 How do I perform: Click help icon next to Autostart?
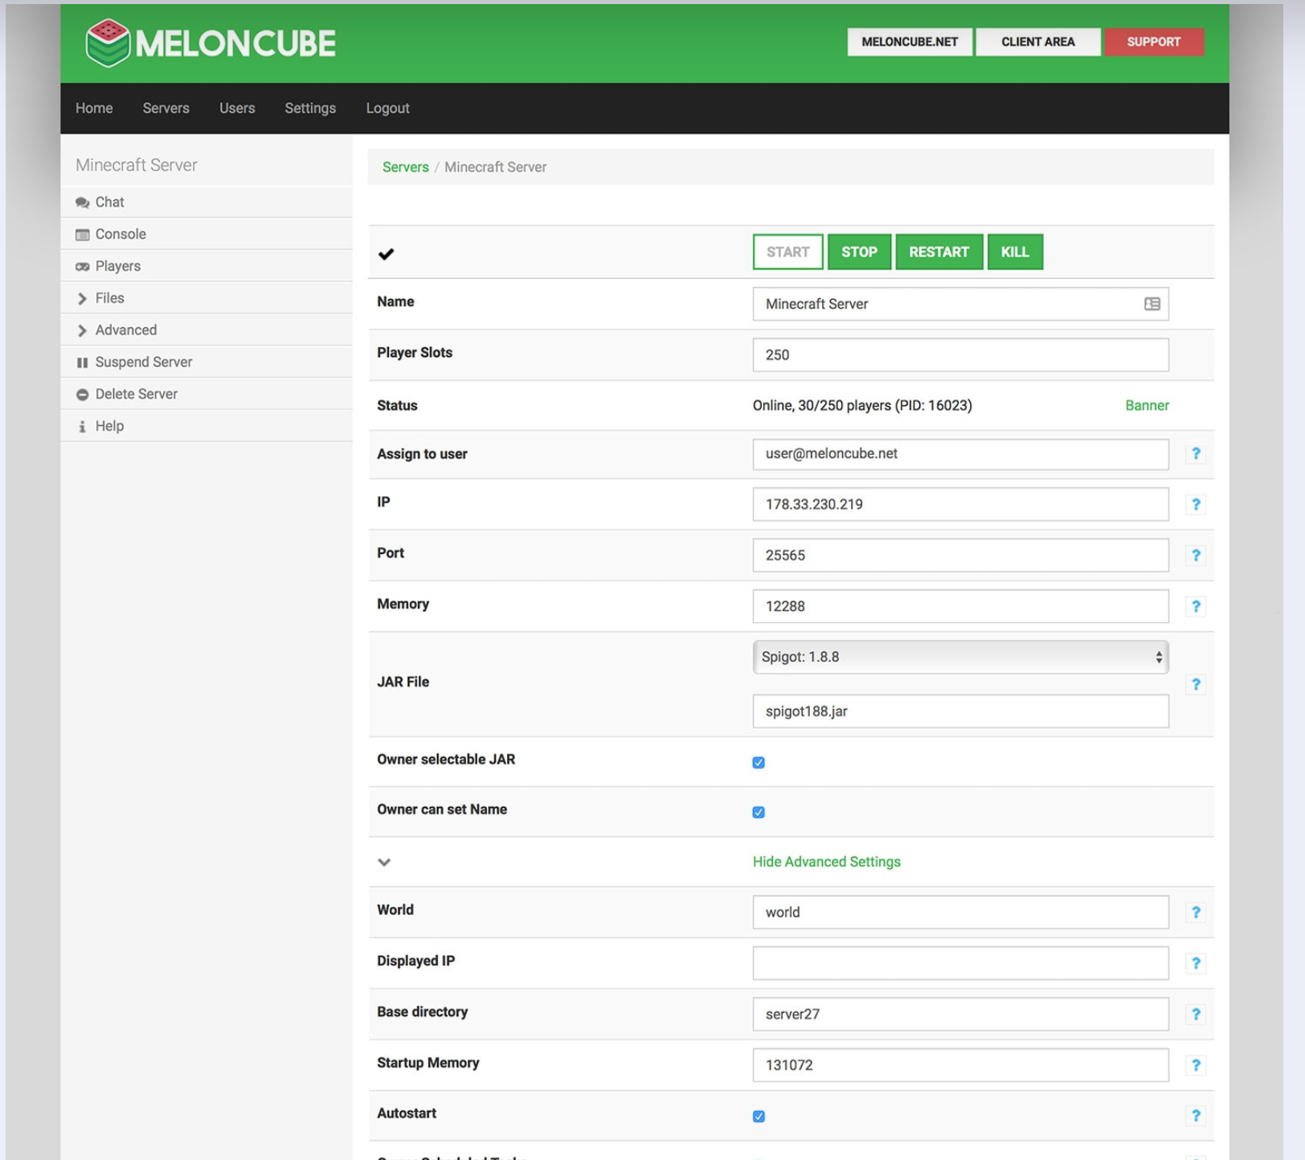click(x=1196, y=1116)
